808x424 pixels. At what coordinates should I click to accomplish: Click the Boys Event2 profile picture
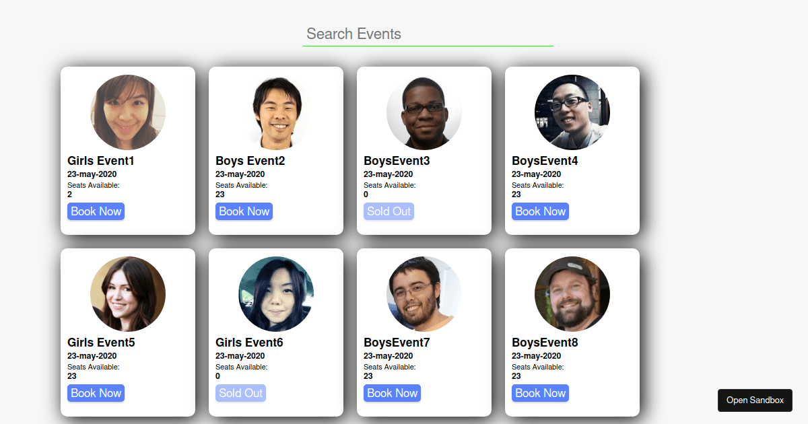click(x=275, y=112)
